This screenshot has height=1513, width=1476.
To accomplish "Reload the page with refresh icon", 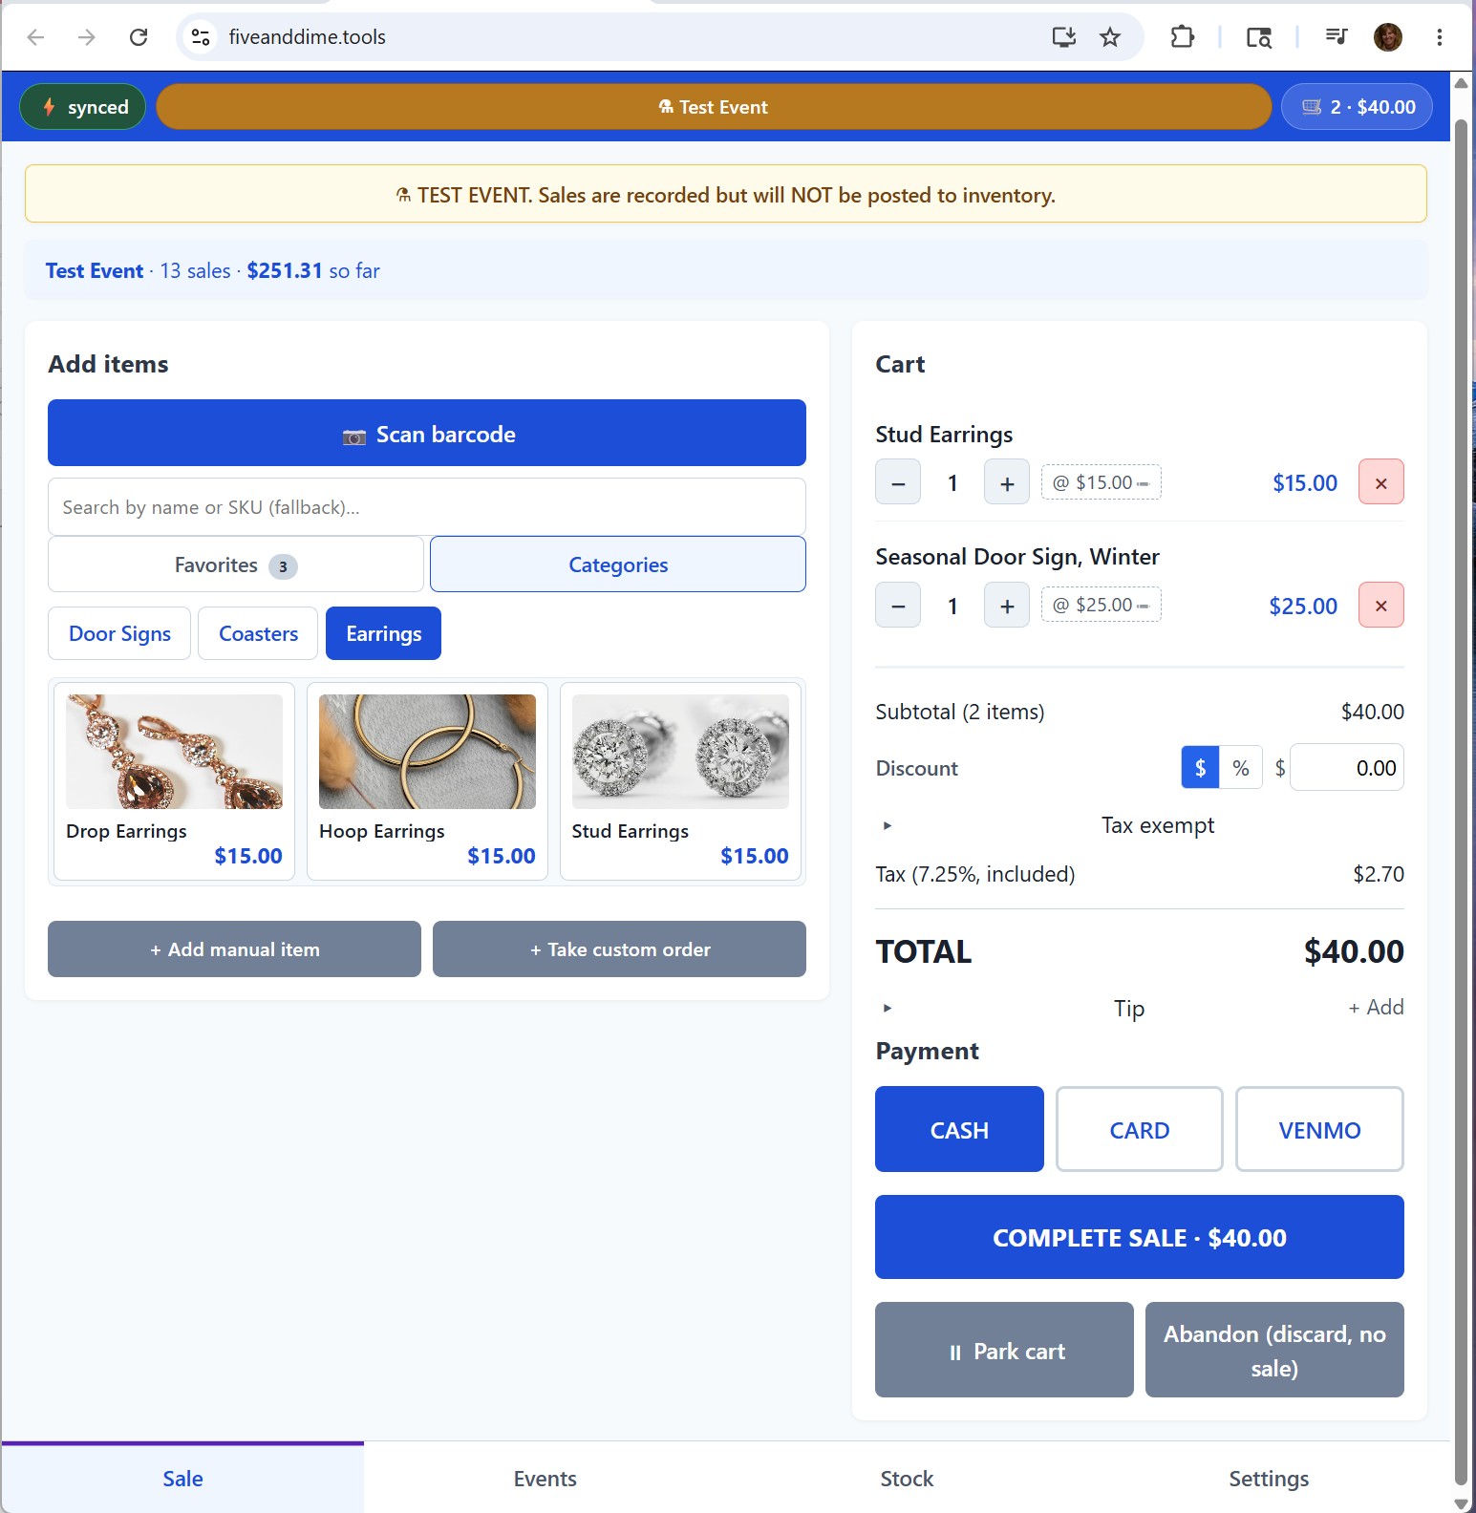I will (139, 37).
